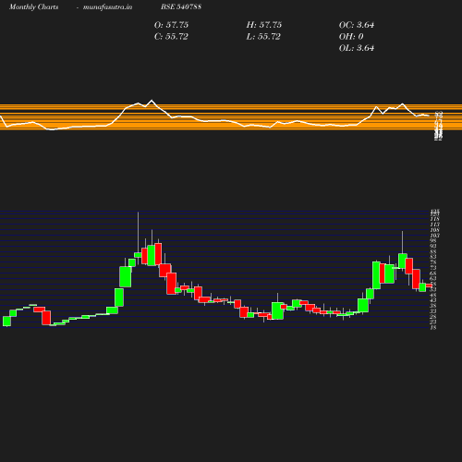
Task: Click the 'Monthly Charts' title text
Action: 33,6
